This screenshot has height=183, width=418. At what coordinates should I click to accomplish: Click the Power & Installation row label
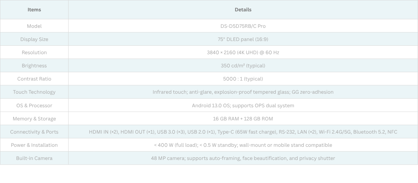click(34, 145)
